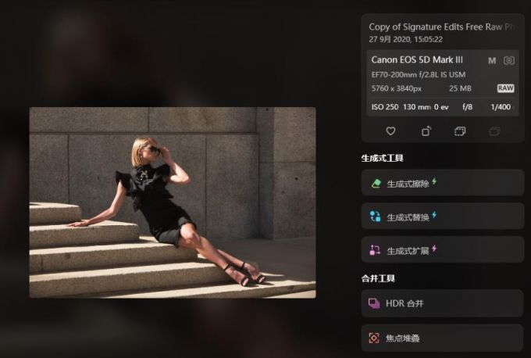Image resolution: width=531 pixels, height=358 pixels.
Task: Open the 生成式扩展 tool
Action: tap(442, 250)
